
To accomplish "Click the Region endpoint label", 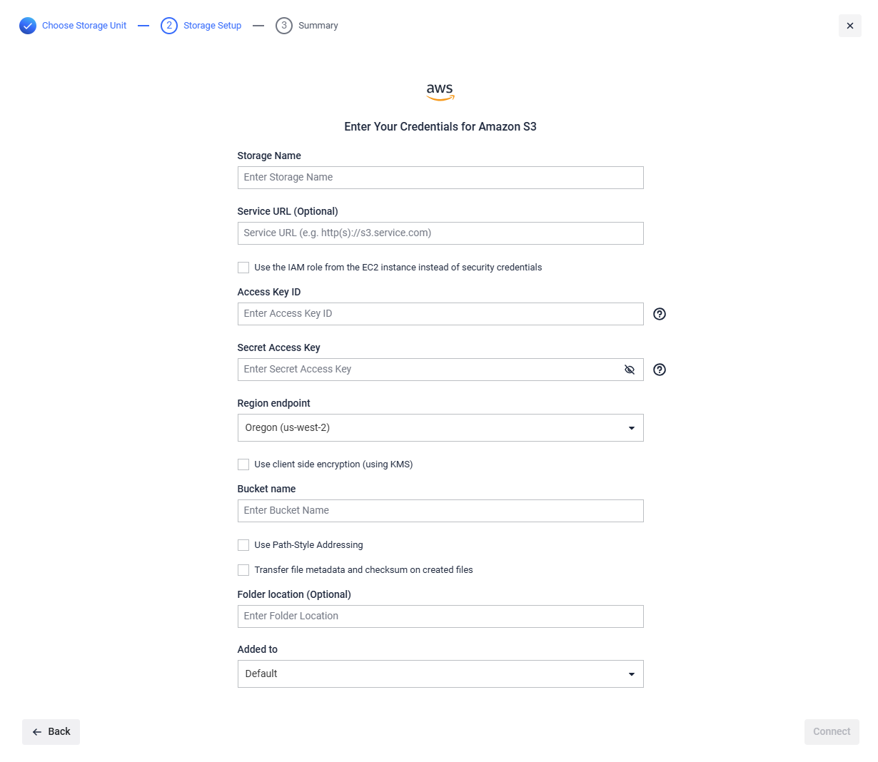I will pos(274,403).
